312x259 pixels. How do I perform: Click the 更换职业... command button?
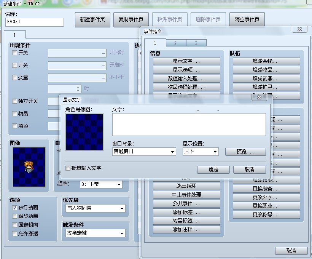coord(266,206)
